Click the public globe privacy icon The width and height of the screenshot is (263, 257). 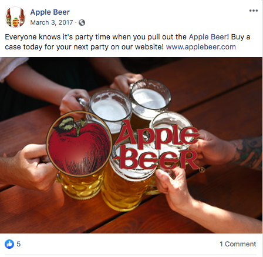[82, 22]
